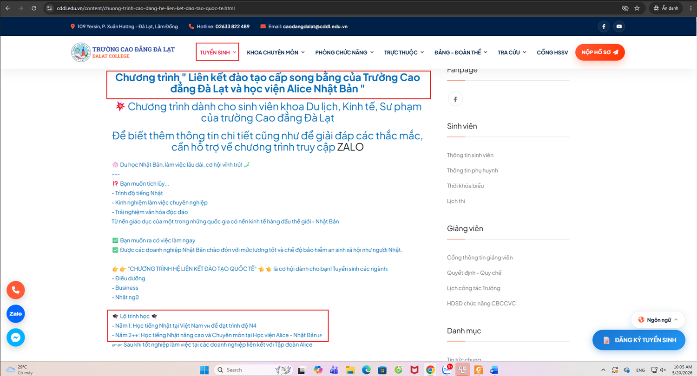Open Thông tin sinh viên link
Screen dimensions: 697x376
click(470, 155)
